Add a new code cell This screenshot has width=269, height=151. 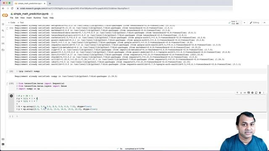point(12,23)
